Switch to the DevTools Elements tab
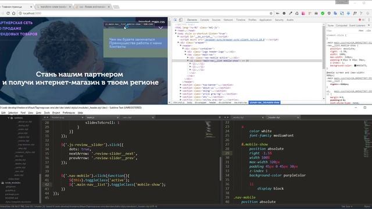The image size is (372, 209). 192,20
